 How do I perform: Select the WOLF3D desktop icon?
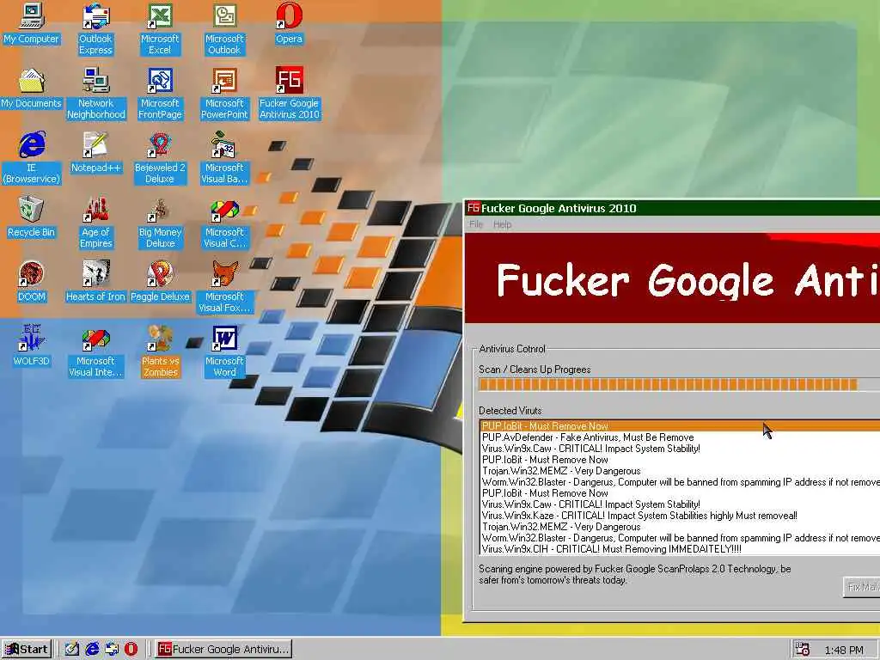(x=32, y=345)
